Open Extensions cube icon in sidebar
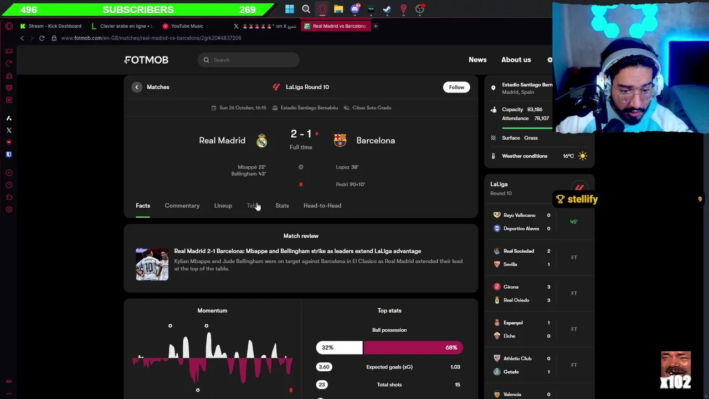The image size is (709, 399). pyautogui.click(x=9, y=197)
